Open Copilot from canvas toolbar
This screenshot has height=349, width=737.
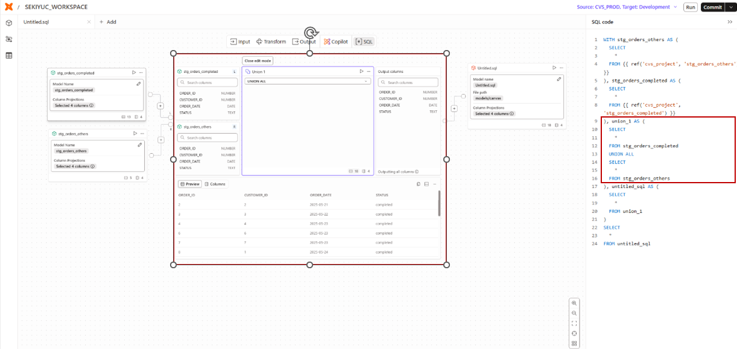(x=336, y=42)
